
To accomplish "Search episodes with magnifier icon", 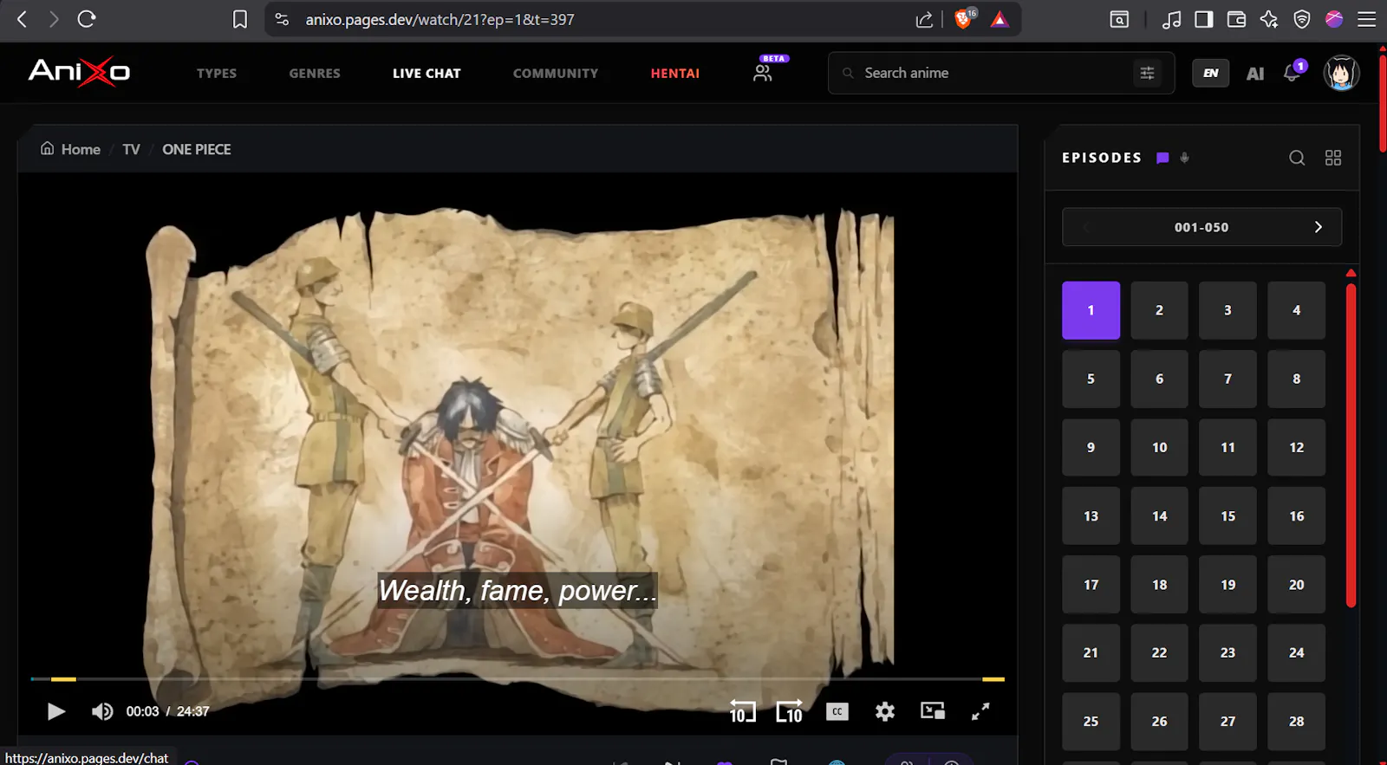I will point(1297,158).
